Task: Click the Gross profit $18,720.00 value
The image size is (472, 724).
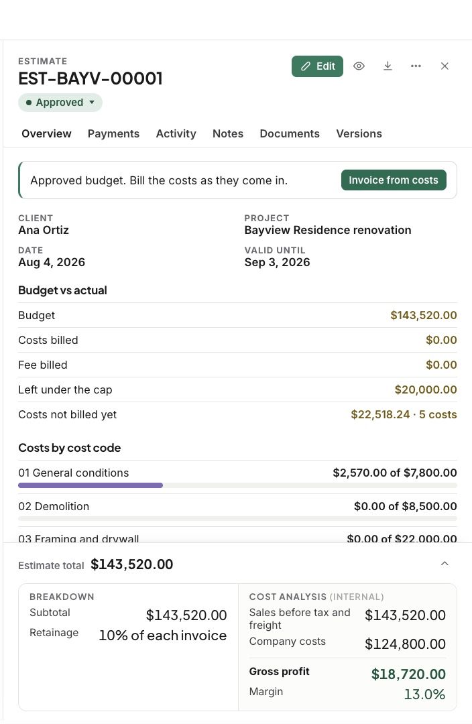Action: pyautogui.click(x=408, y=674)
